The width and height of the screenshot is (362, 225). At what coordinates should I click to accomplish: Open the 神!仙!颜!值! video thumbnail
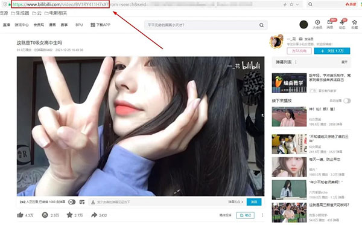(x=289, y=117)
